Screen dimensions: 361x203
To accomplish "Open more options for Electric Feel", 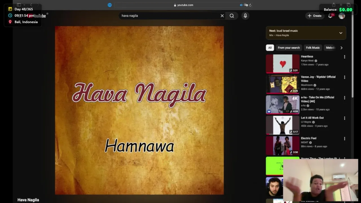I will [344, 139].
